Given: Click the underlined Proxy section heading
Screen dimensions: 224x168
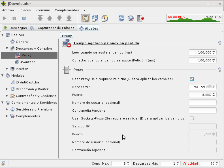Looking at the screenshot, I should 78,70.
